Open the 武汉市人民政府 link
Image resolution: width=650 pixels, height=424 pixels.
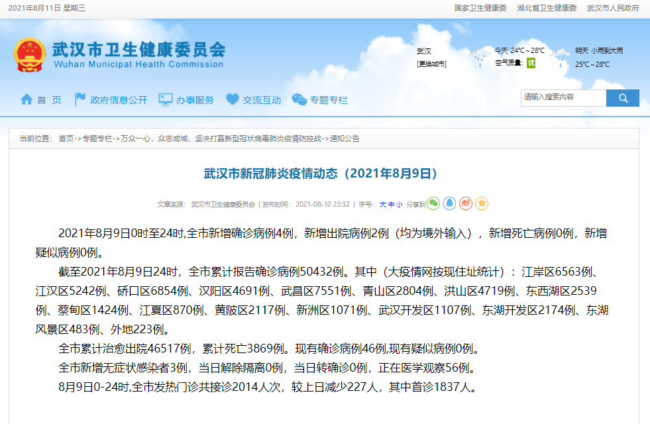click(613, 8)
